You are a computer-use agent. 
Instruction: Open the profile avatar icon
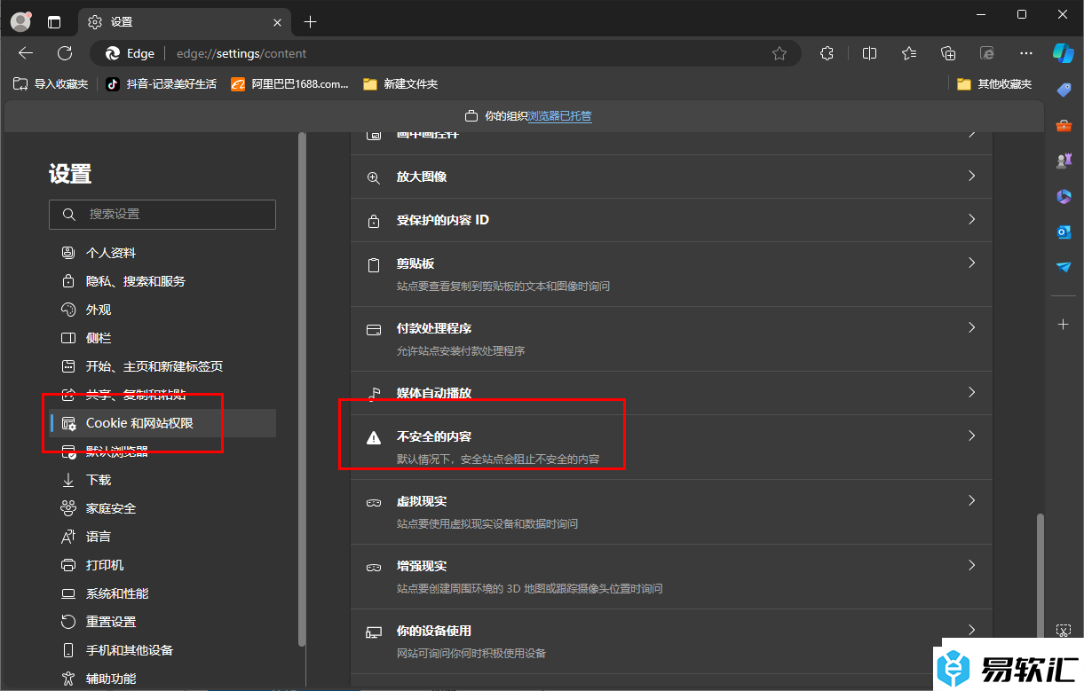[x=20, y=21]
